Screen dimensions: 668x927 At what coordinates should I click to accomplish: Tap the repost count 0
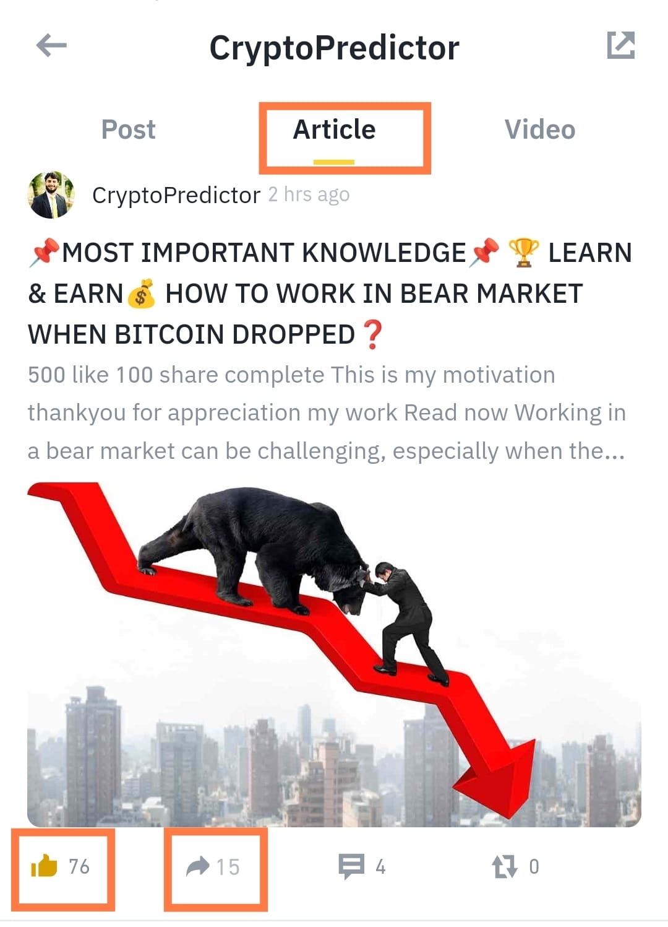pyautogui.click(x=534, y=866)
